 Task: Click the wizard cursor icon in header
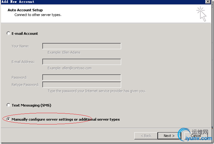(x=202, y=13)
